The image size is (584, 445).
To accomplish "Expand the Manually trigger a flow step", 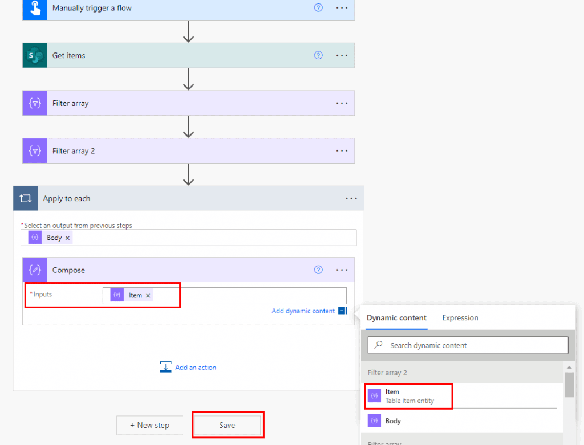I will click(x=188, y=9).
